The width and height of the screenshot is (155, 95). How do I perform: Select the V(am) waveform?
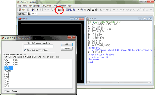tap(7, 63)
